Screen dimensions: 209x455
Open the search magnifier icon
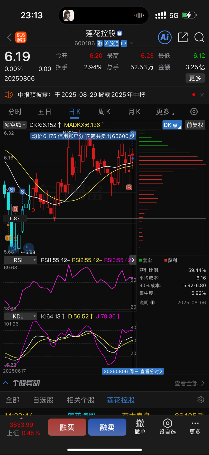tap(199, 37)
